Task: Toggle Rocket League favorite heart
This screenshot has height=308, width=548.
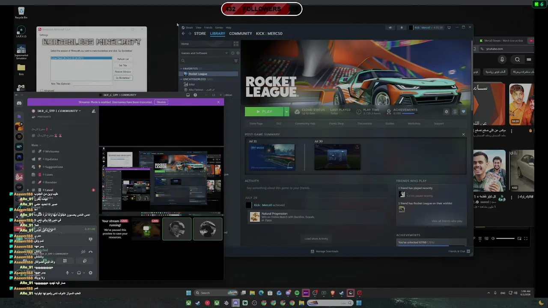Action: click(463, 112)
